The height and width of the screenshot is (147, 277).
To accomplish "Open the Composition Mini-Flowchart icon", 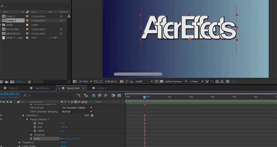I will point(78,95).
